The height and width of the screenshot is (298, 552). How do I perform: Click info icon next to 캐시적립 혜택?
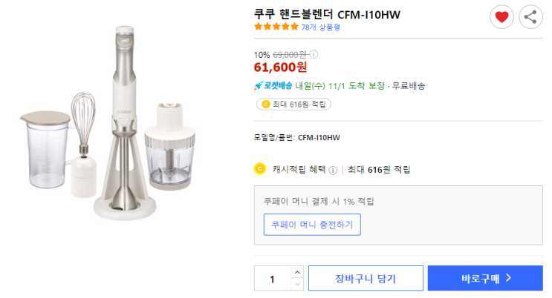333,170
